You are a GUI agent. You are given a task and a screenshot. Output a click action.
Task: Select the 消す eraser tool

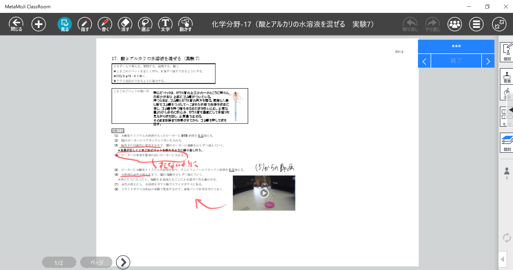125,24
